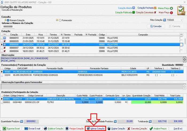Click the Cotação Fechada legend icon

click(x=155, y=8)
